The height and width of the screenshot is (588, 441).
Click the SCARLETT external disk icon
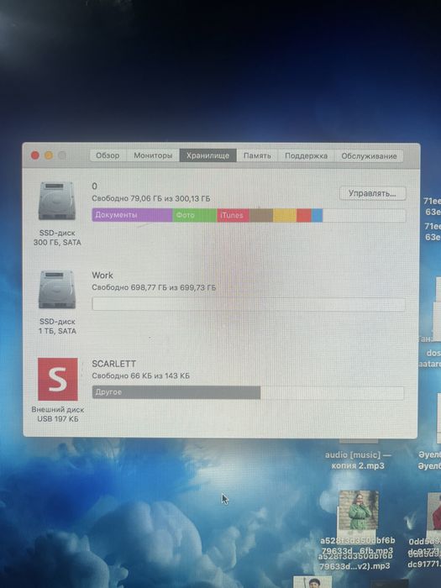[x=58, y=379]
